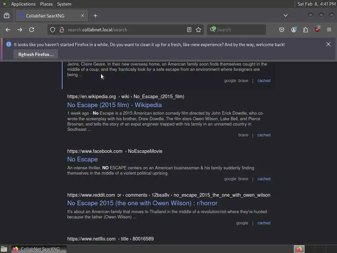The width and height of the screenshot is (337, 253).
Task: Expand options dots on Reddit result
Action: coord(253,224)
